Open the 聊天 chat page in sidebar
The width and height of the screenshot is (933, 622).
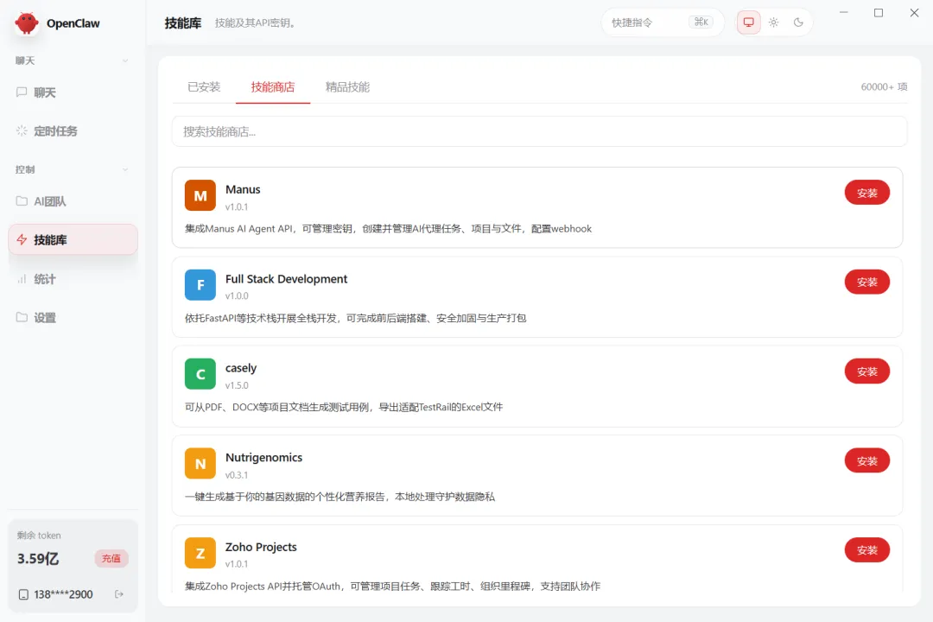[x=73, y=92]
